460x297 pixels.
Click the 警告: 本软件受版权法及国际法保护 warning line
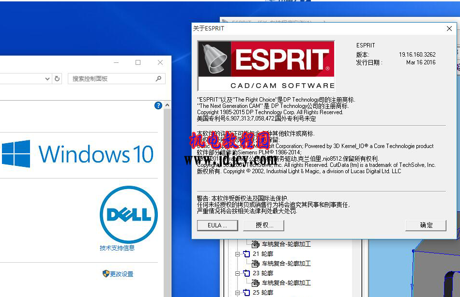(x=243, y=198)
